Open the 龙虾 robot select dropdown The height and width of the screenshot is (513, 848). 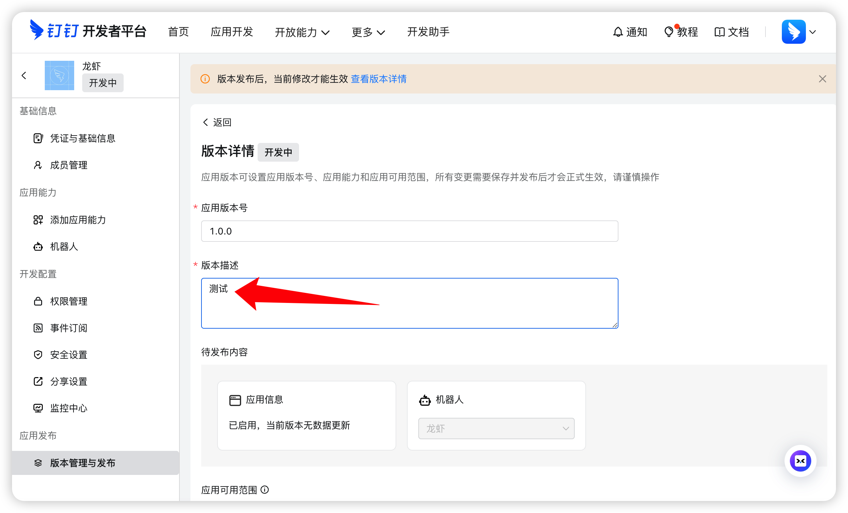pyautogui.click(x=496, y=429)
